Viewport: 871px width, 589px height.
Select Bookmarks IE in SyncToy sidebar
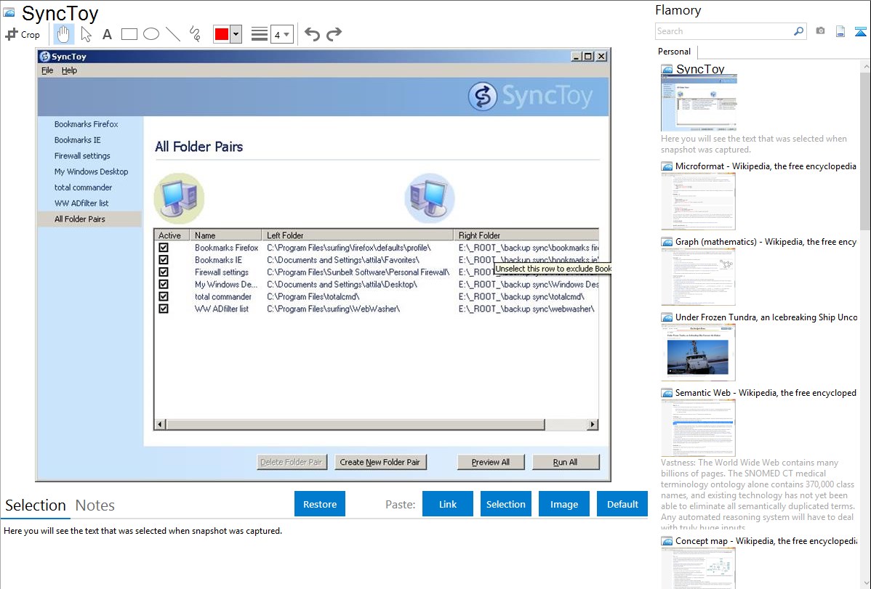click(x=77, y=140)
